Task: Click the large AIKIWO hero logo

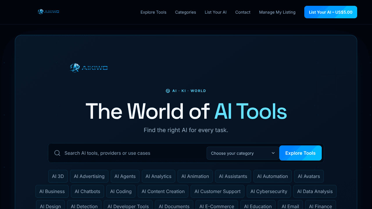Action: click(89, 68)
